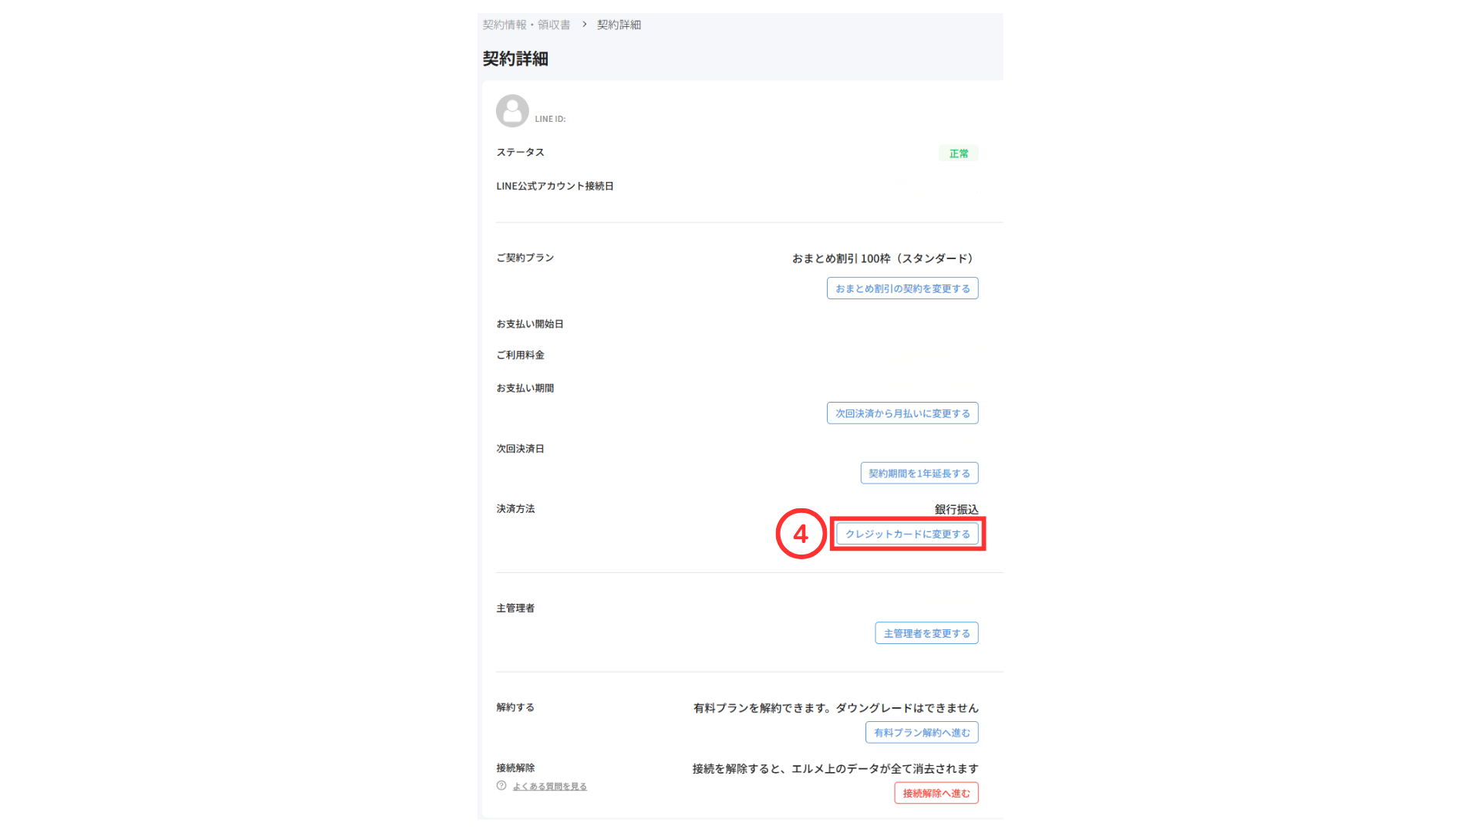The height and width of the screenshot is (833, 1481).
Task: Open 契約情報・領収書 breadcrumb link
Action: pyautogui.click(x=526, y=25)
